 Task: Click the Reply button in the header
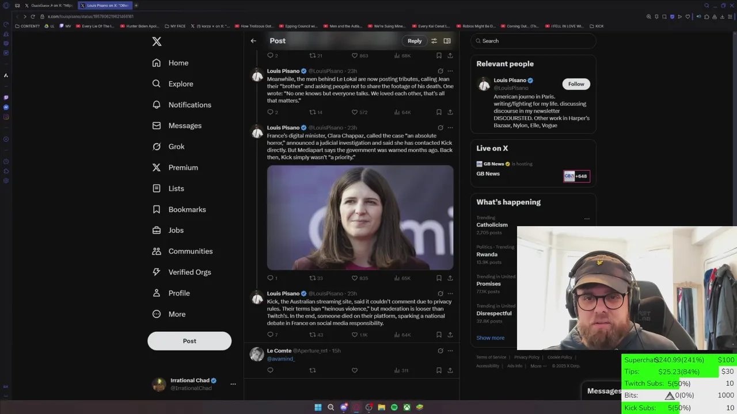pos(415,41)
